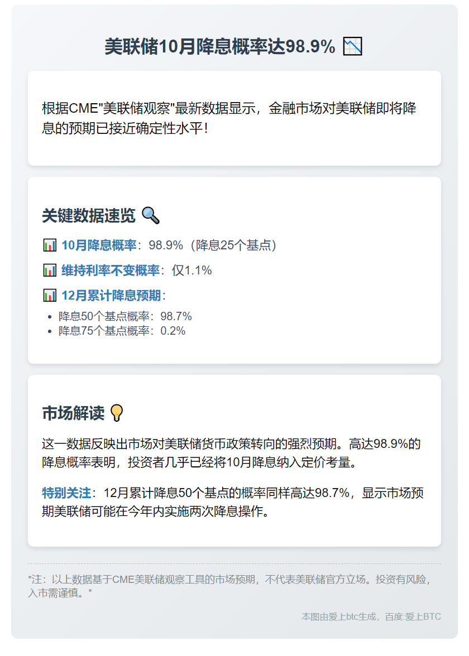
Task: Click the 关键数据速览 section heading
Action: tap(88, 215)
